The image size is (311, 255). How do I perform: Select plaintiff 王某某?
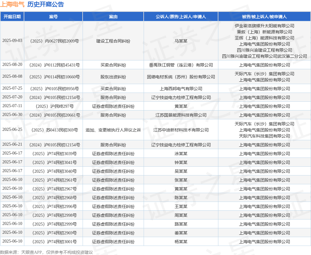[181, 207]
